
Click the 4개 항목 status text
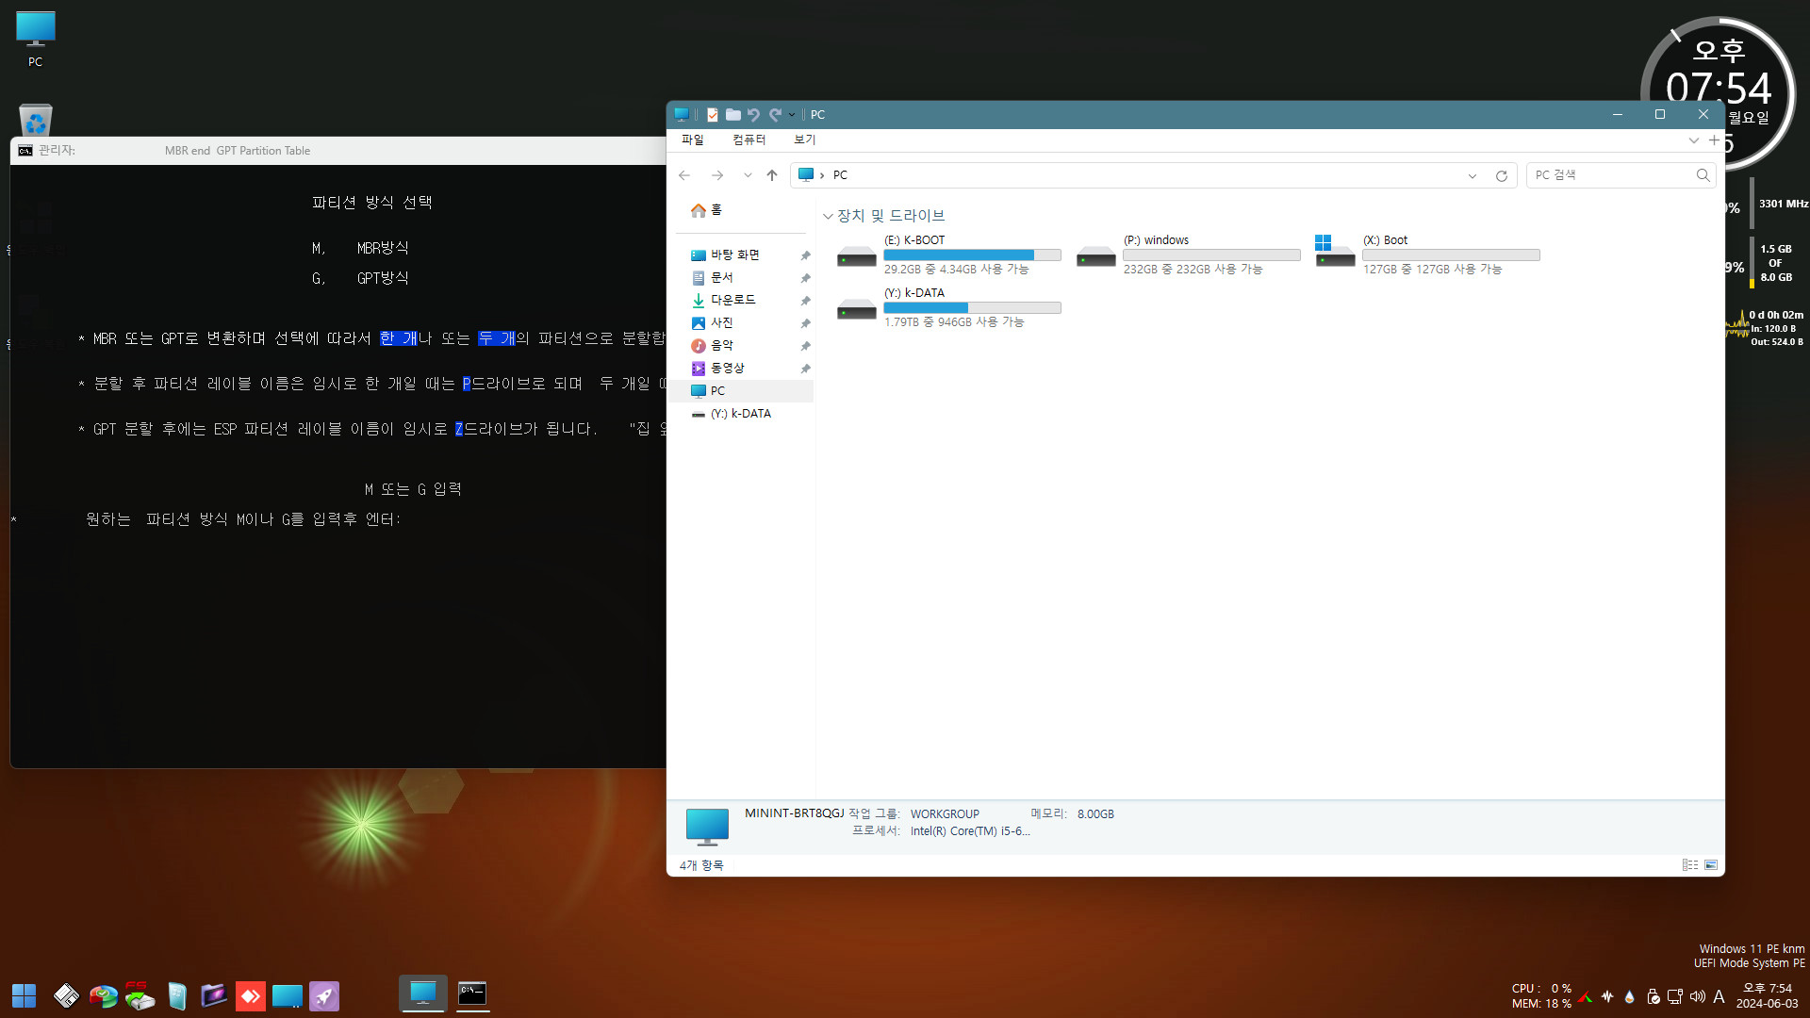pyautogui.click(x=701, y=865)
